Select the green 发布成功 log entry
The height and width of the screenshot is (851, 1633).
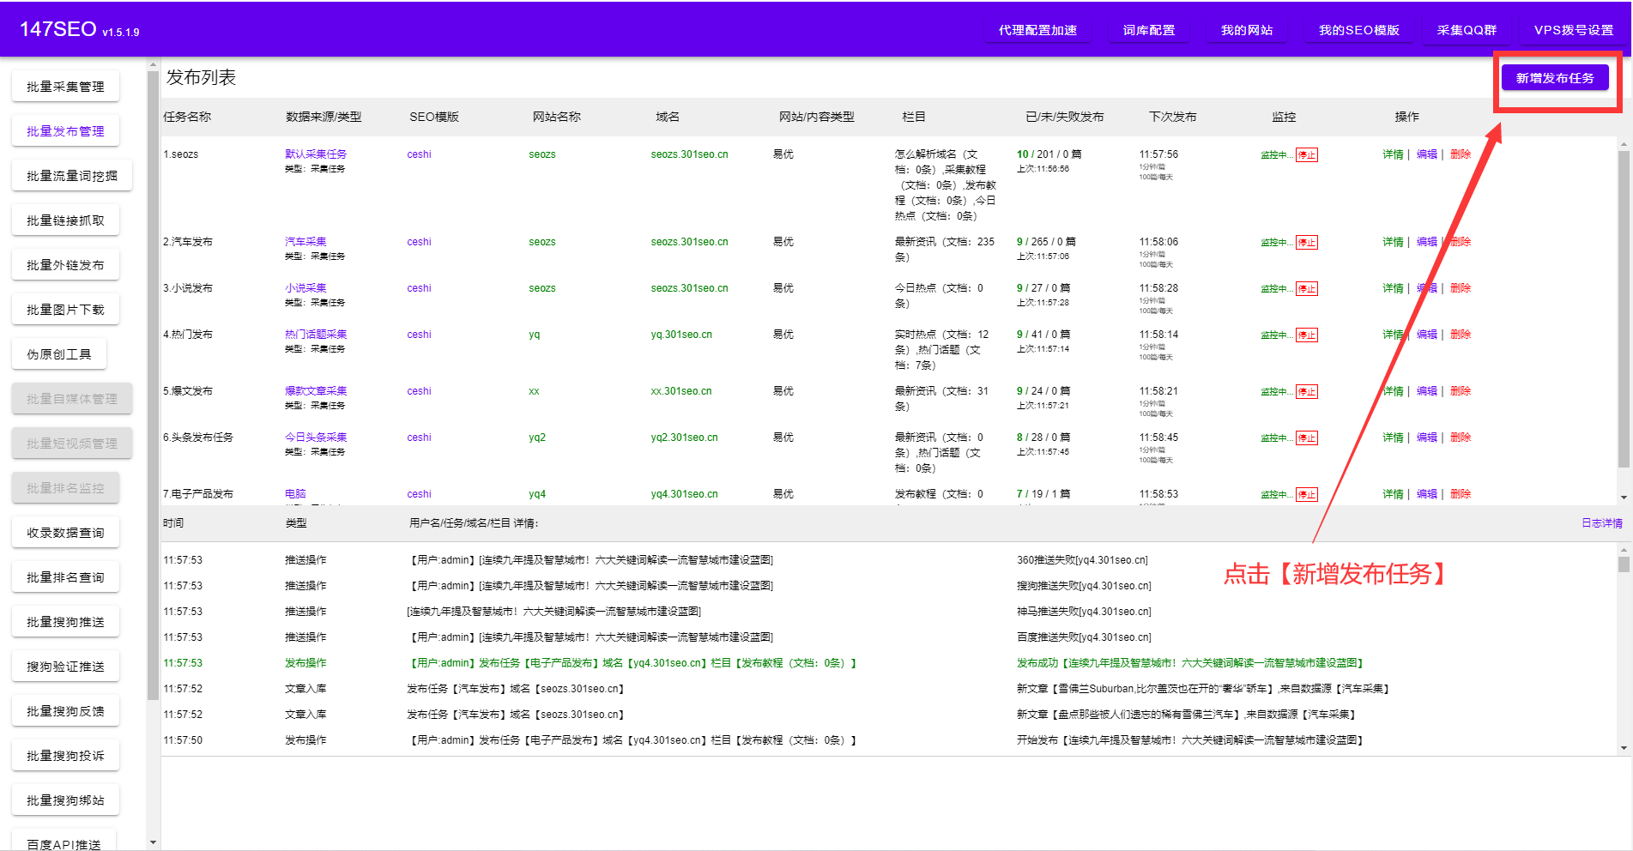coord(1189,663)
